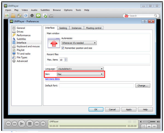Switch to the Seeking tab
The image size is (164, 133).
click(x=63, y=28)
